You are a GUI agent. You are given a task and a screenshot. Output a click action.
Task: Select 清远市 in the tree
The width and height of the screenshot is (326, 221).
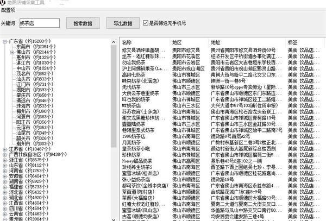click(x=35, y=100)
